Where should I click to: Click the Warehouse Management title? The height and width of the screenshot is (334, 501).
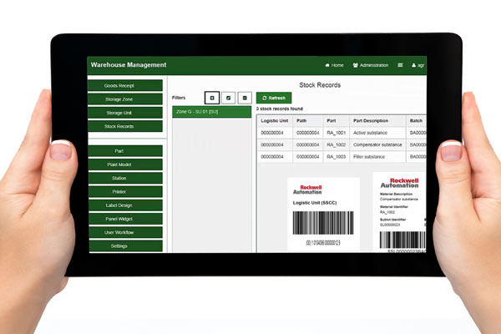pyautogui.click(x=129, y=65)
